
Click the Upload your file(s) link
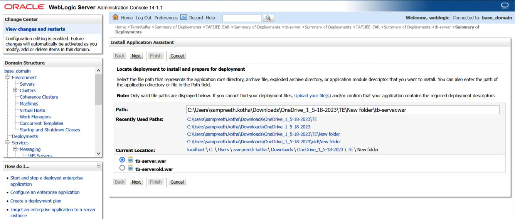coord(312,95)
